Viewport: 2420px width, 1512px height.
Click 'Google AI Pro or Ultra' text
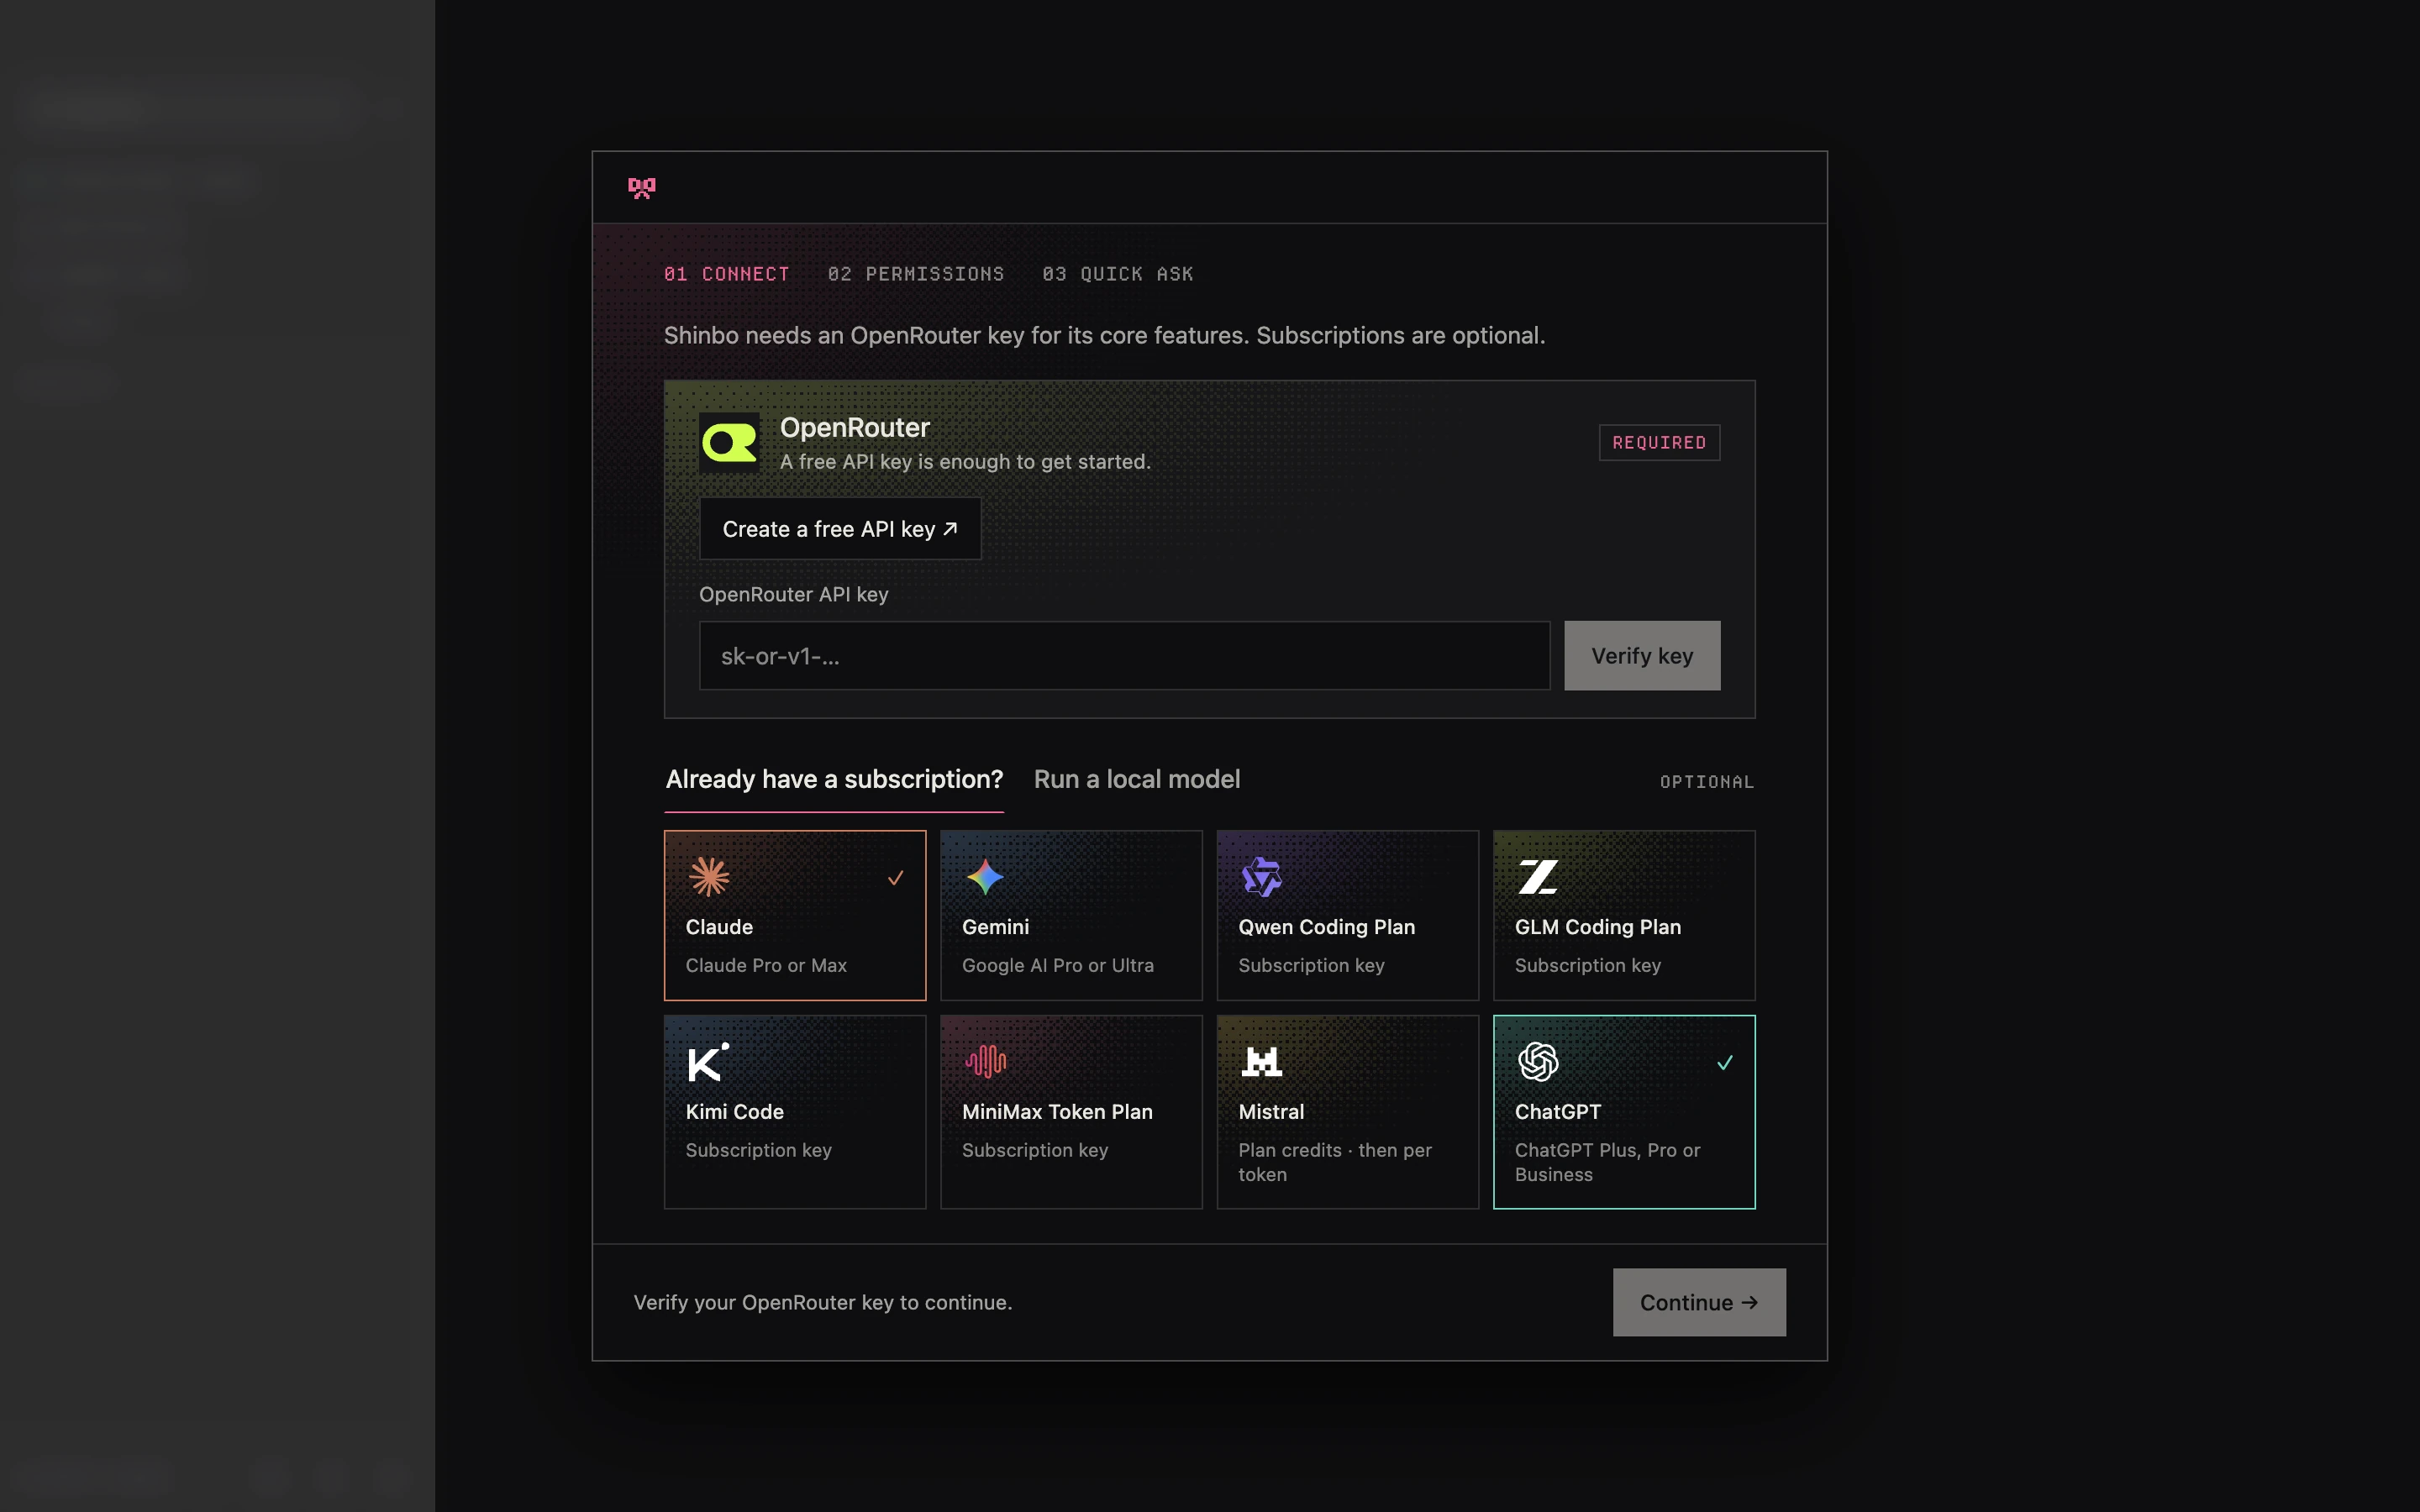pos(1058,965)
